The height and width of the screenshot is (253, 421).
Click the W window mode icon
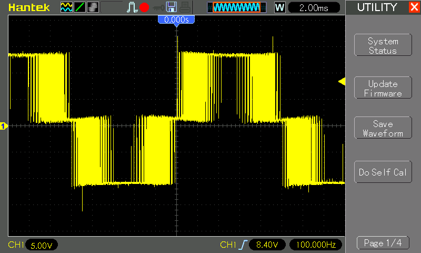(x=279, y=7)
